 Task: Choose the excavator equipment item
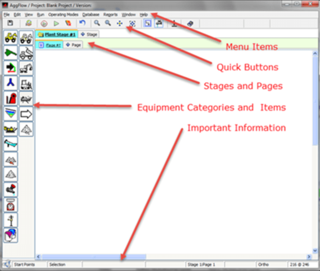26,68
